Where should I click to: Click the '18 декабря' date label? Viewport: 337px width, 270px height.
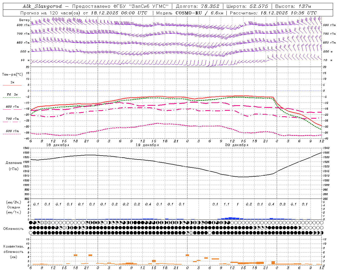click(x=58, y=145)
